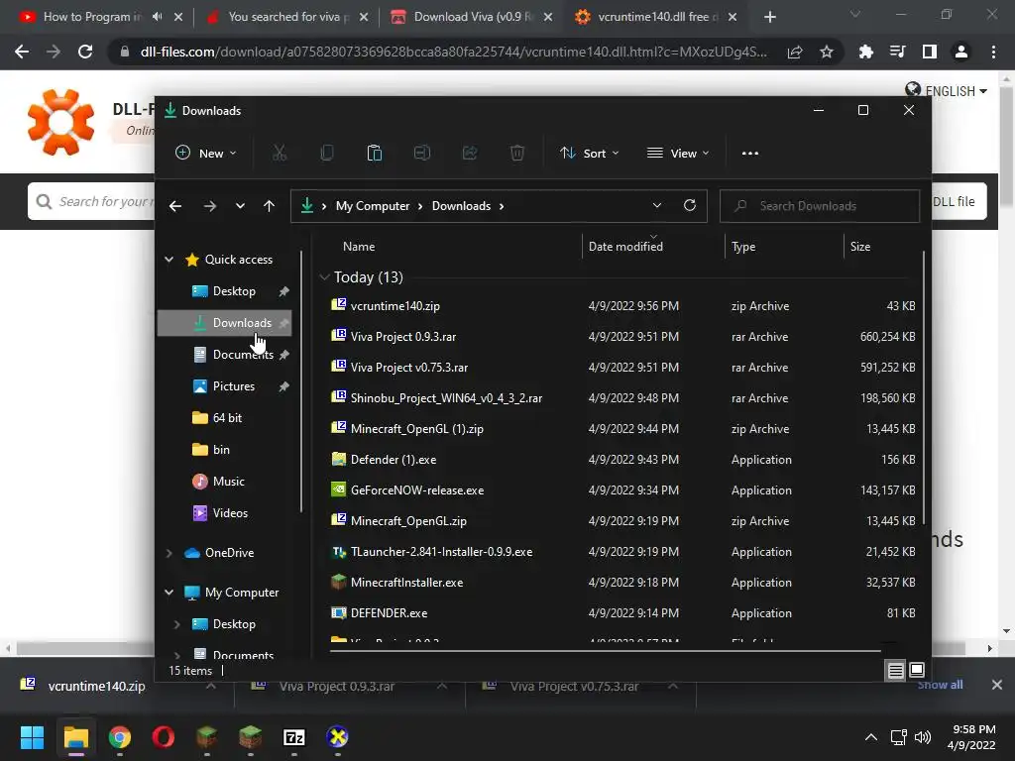1015x761 pixels.
Task: Mute the How to Program tab audio
Action: pos(158,17)
